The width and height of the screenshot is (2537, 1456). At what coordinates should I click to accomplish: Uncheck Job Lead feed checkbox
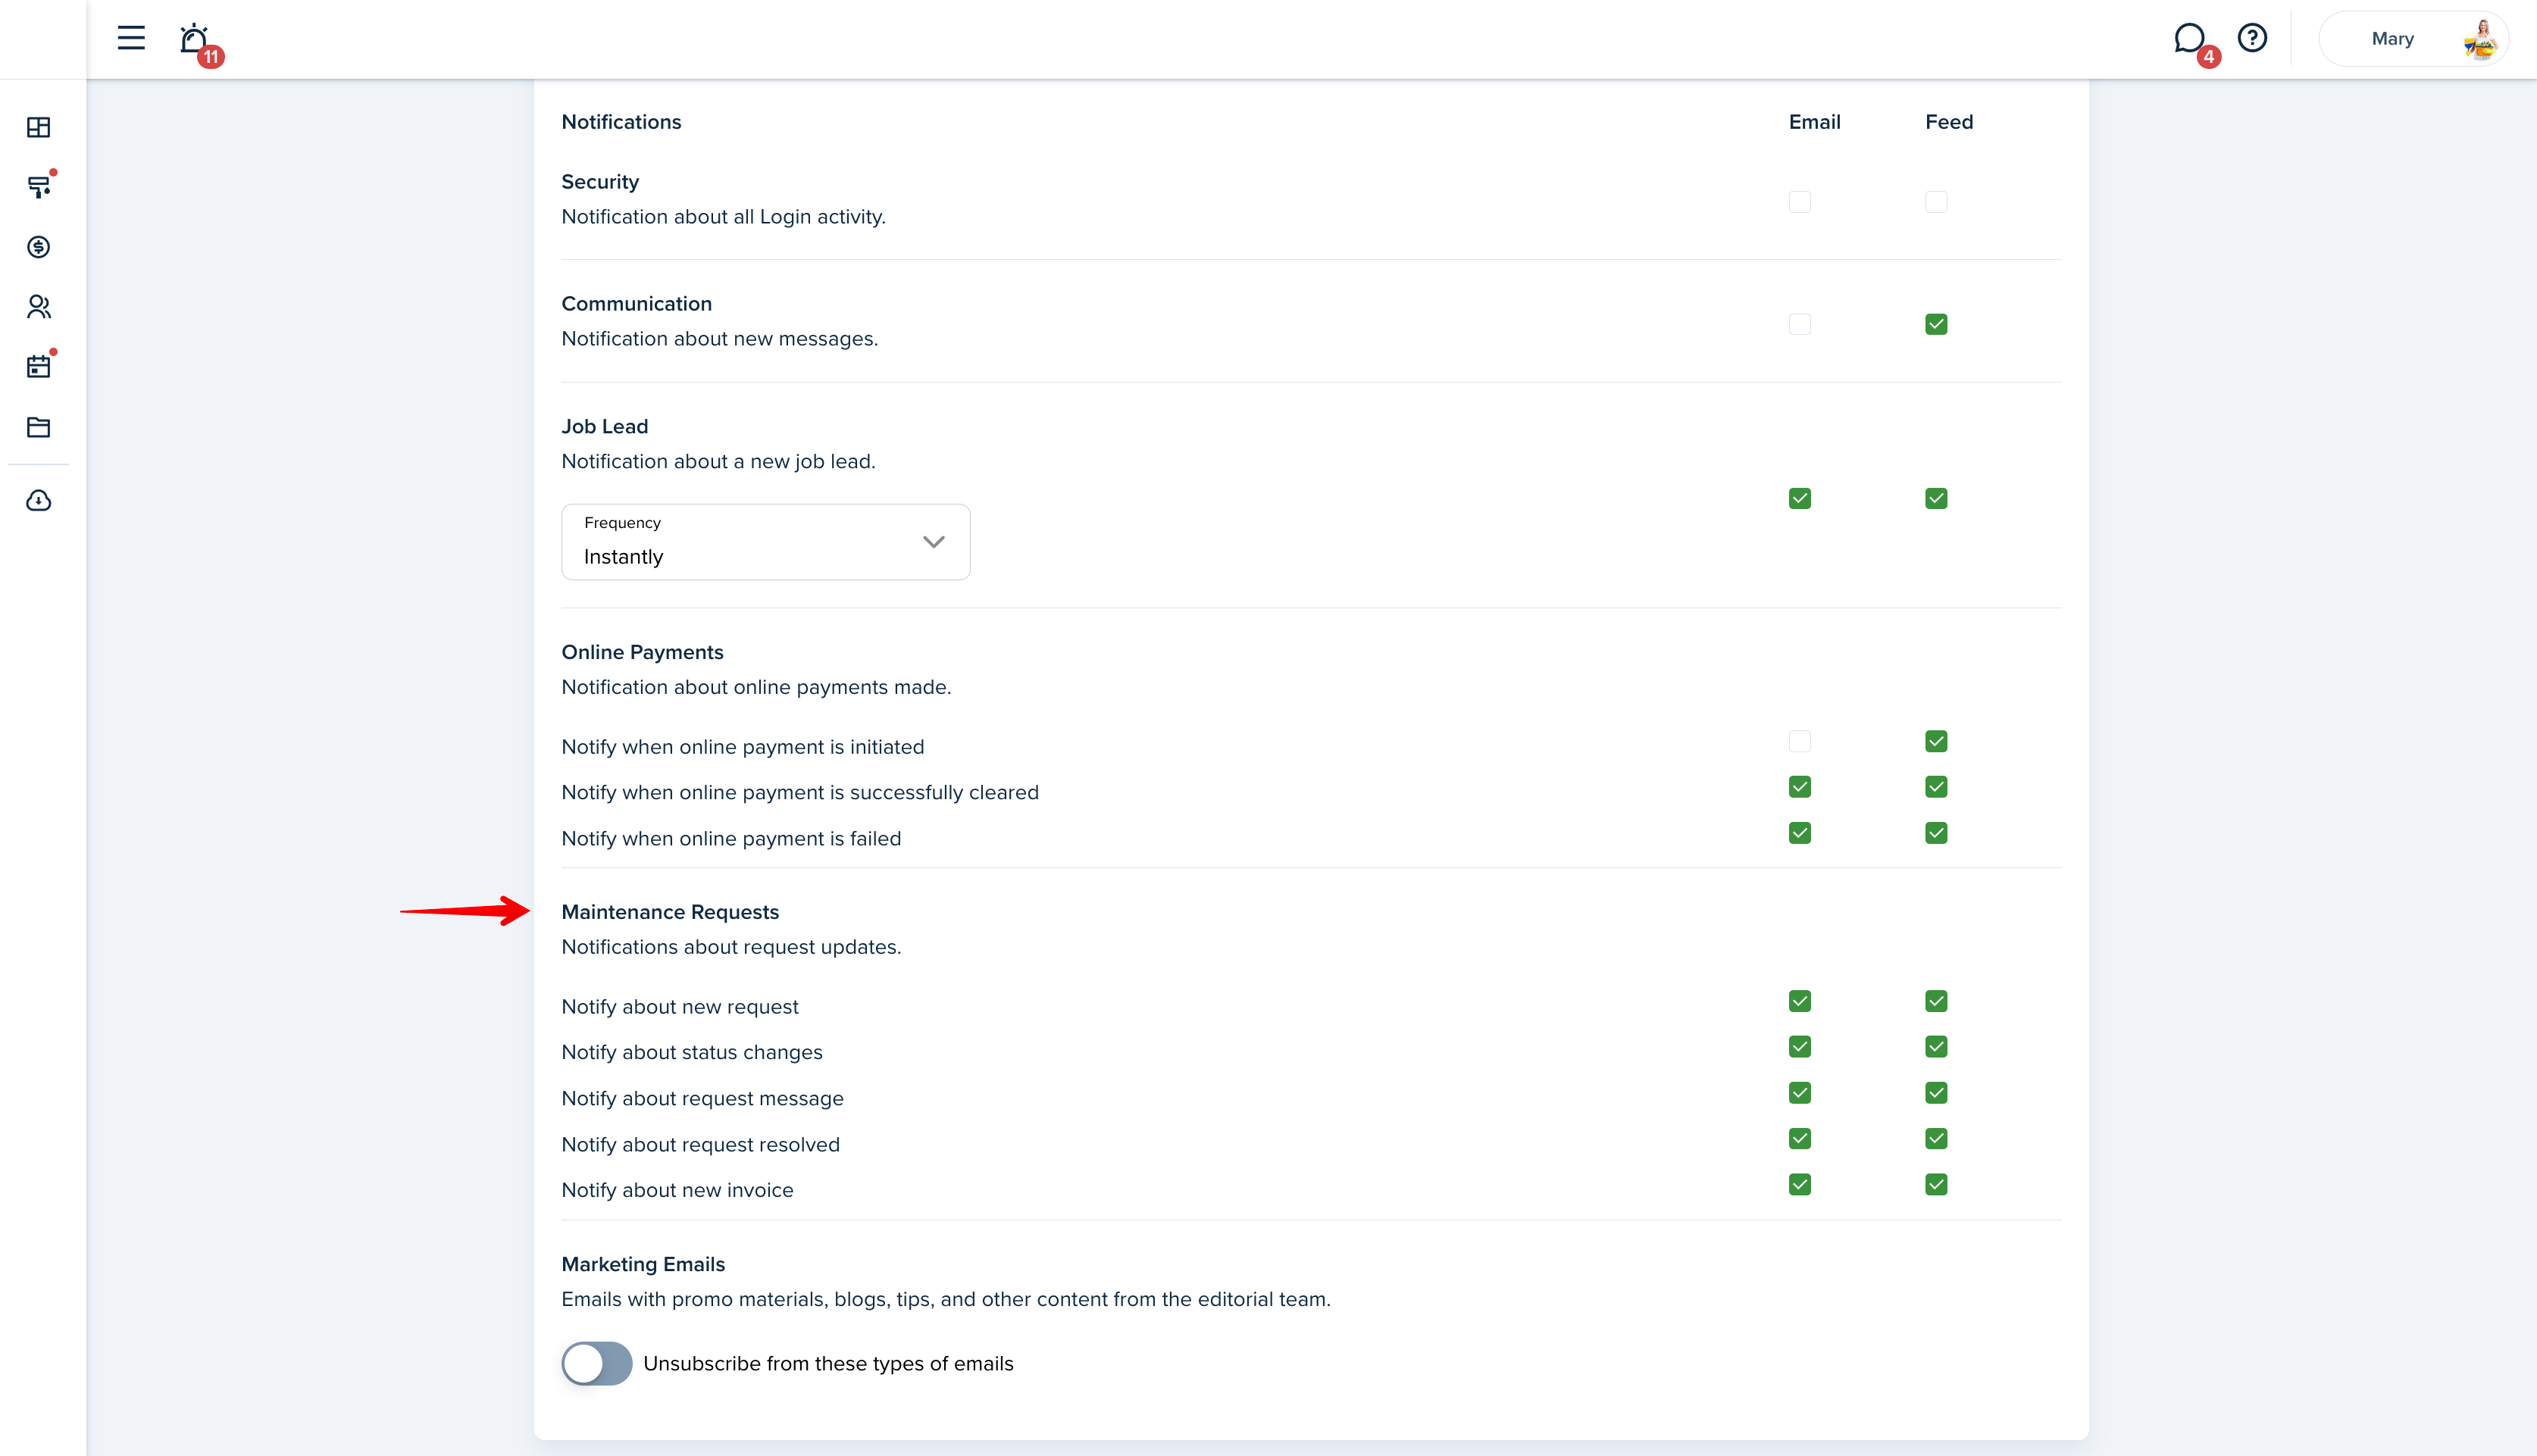pyautogui.click(x=1936, y=498)
